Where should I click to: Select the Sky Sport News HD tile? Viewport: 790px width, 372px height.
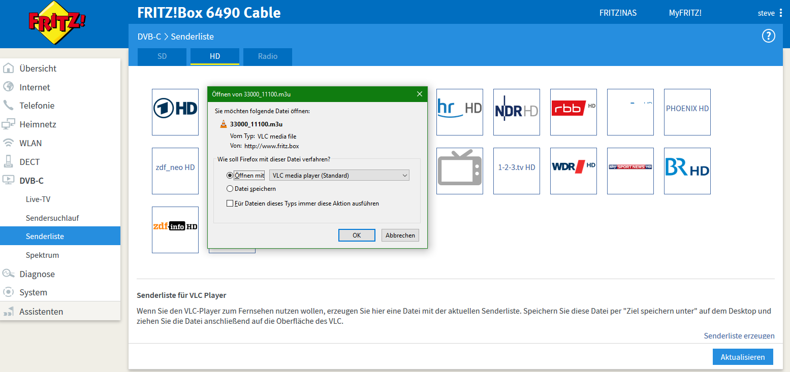630,171
